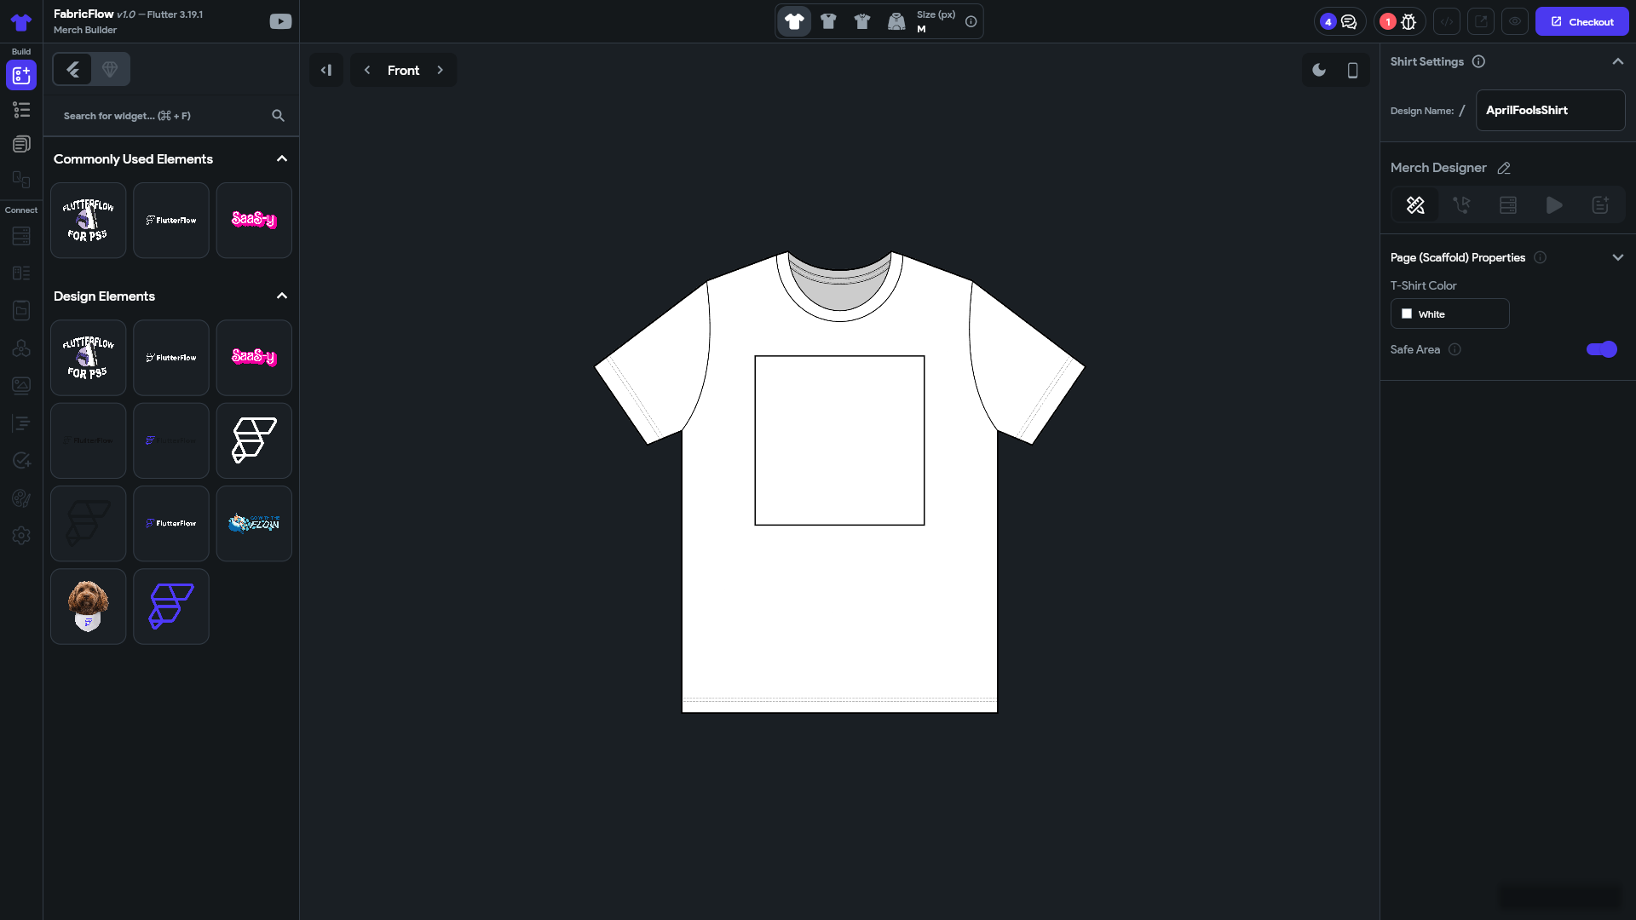This screenshot has height=920, width=1636.
Task: Click the search magnifier icon
Action: pyautogui.click(x=278, y=116)
